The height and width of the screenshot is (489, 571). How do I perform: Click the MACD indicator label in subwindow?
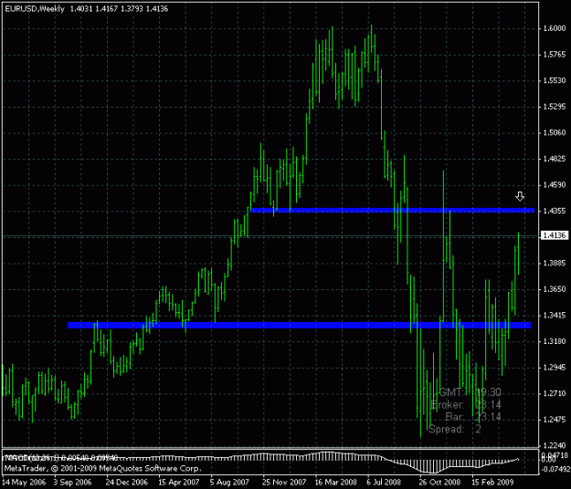[x=60, y=458]
